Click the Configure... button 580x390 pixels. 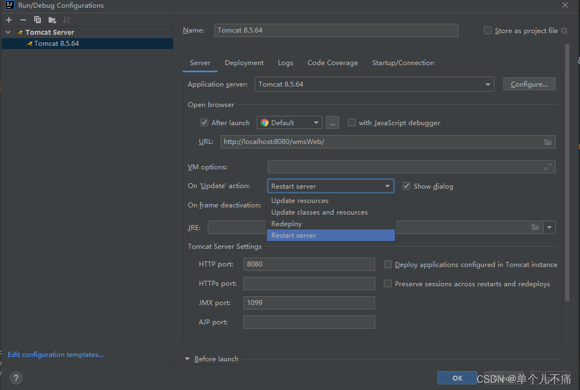click(x=529, y=84)
